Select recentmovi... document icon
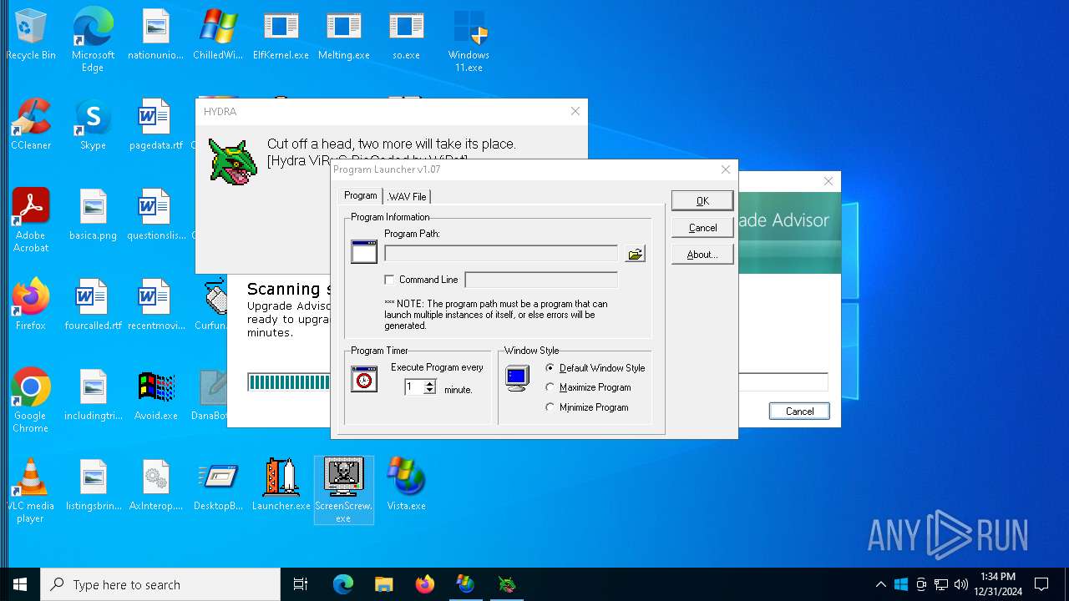This screenshot has width=1069, height=601. tap(155, 306)
